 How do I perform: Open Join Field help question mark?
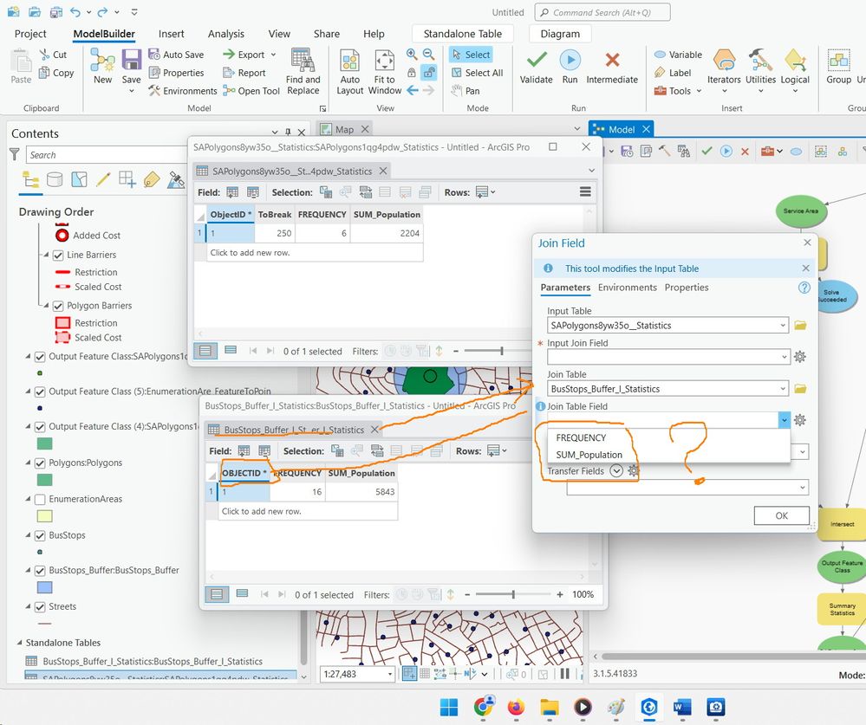click(x=804, y=288)
